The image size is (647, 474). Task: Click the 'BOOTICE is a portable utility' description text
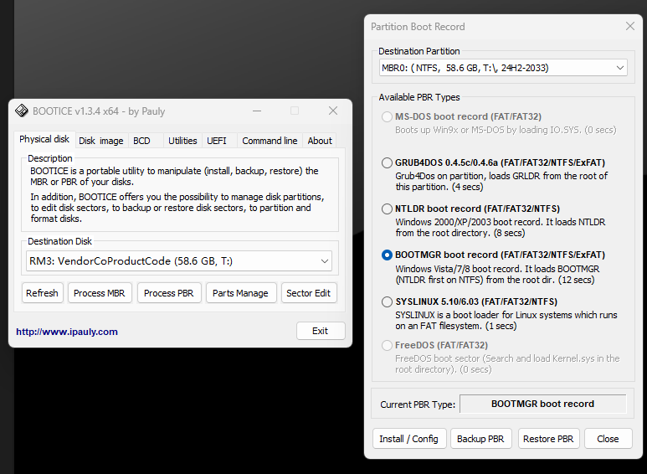click(x=174, y=177)
